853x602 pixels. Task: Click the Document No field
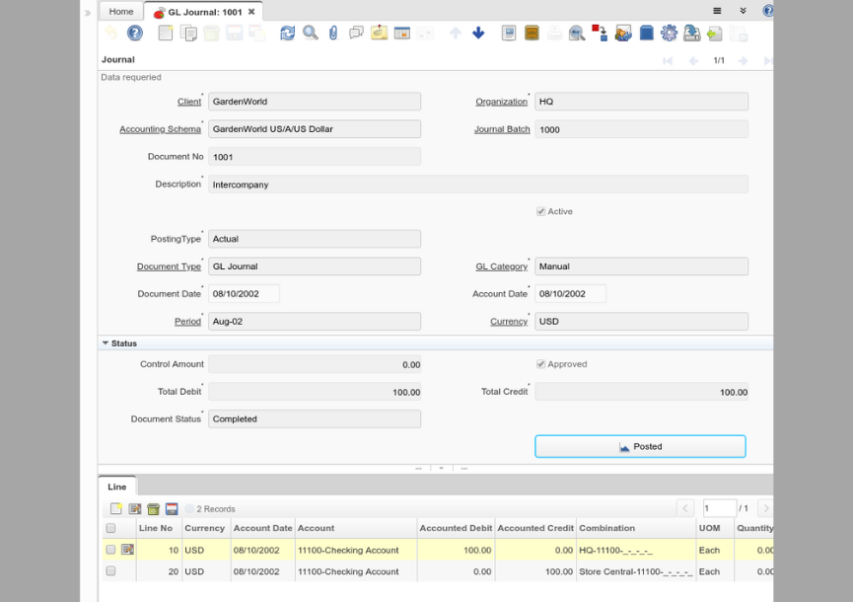[x=315, y=157]
